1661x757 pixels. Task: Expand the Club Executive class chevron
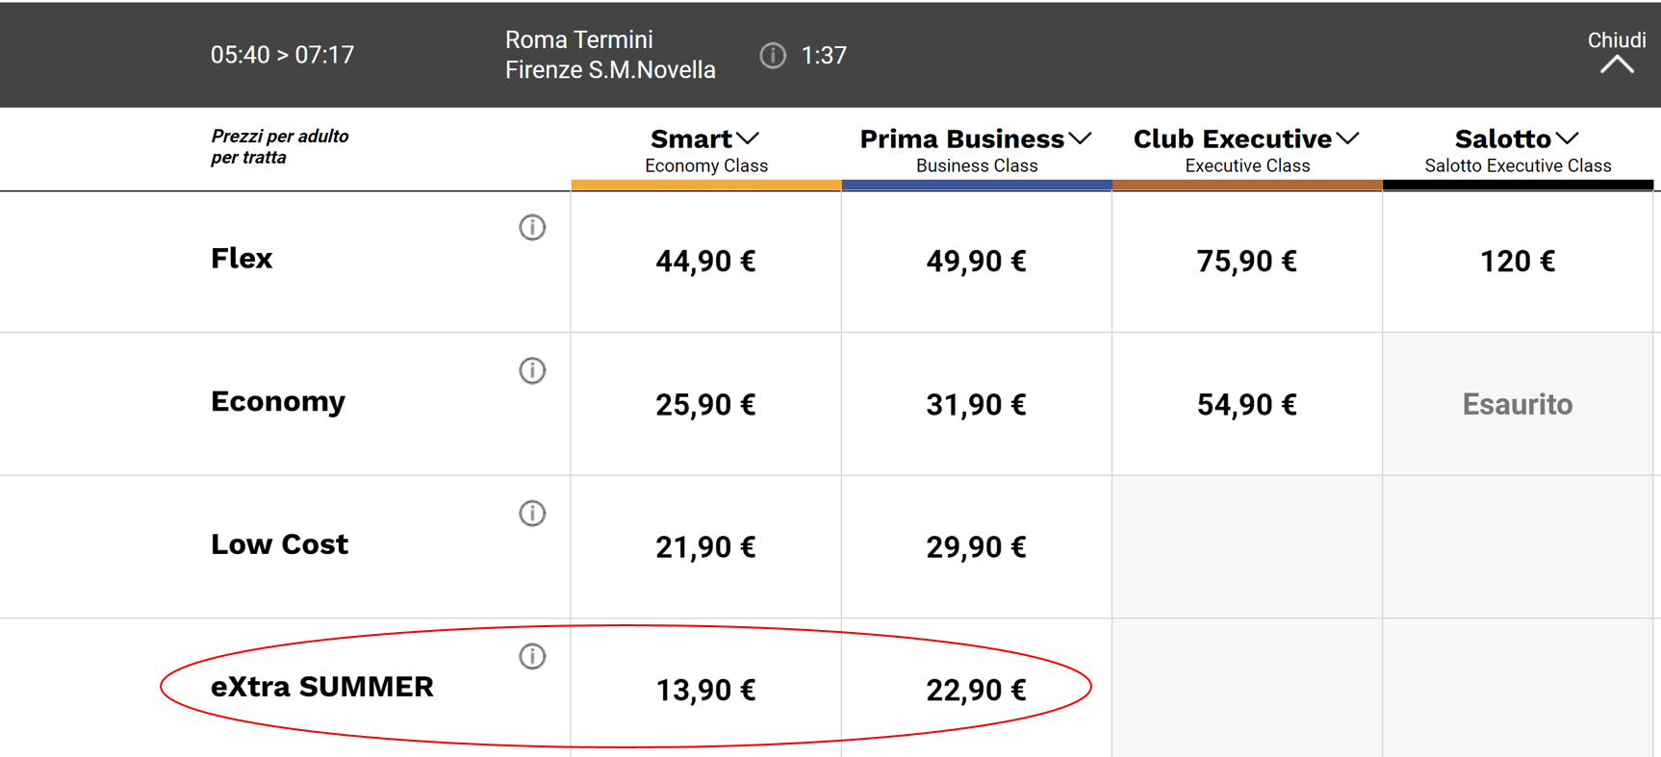1348,139
